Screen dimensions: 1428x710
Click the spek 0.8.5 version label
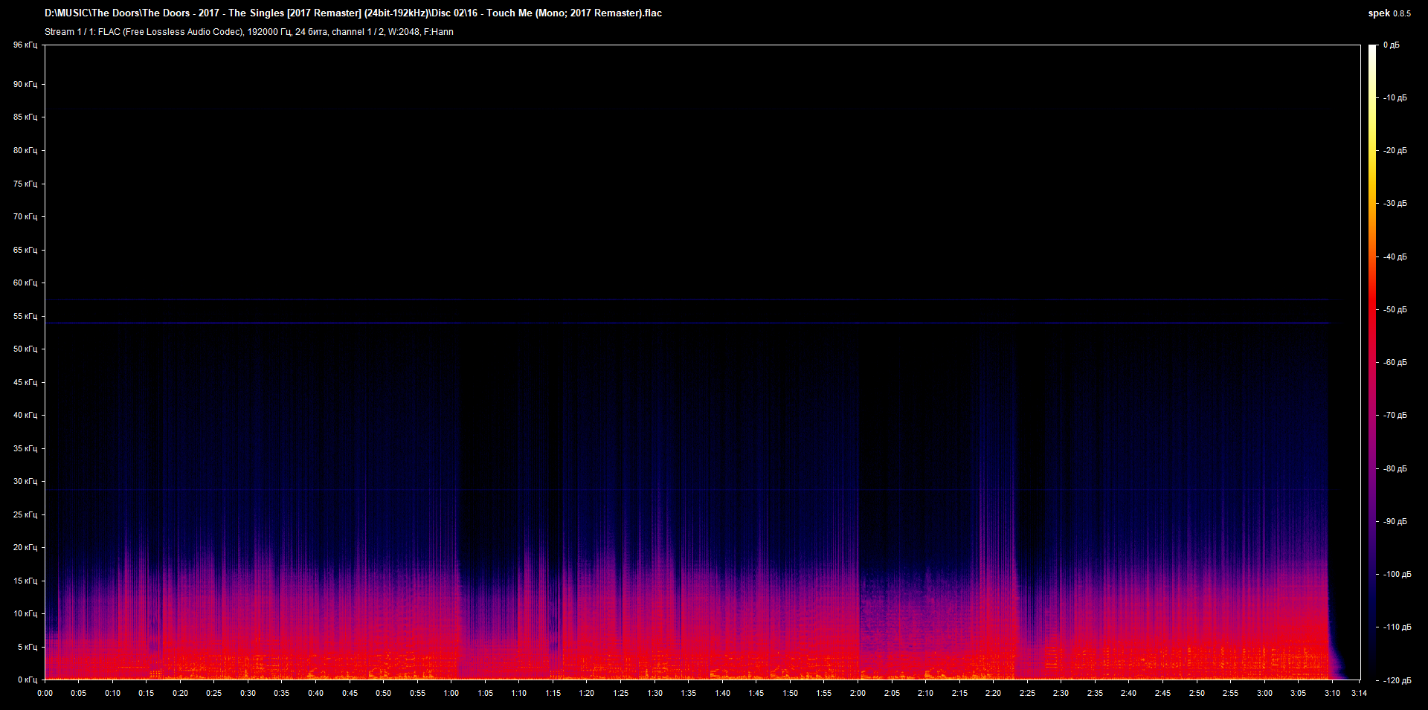coord(1389,13)
